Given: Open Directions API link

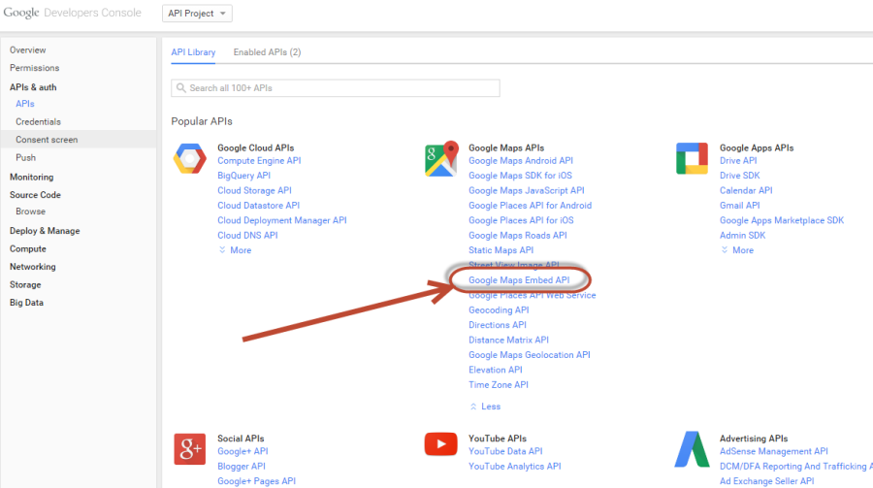Looking at the screenshot, I should (x=498, y=325).
